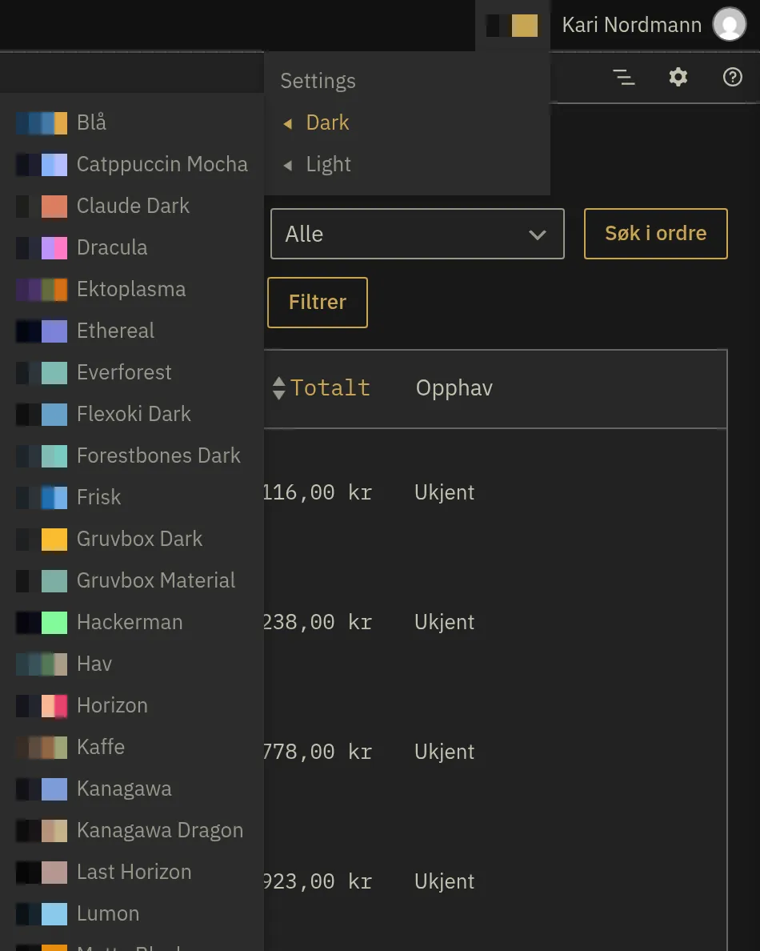
Task: Switch to the Everforest theme
Action: [x=131, y=372]
